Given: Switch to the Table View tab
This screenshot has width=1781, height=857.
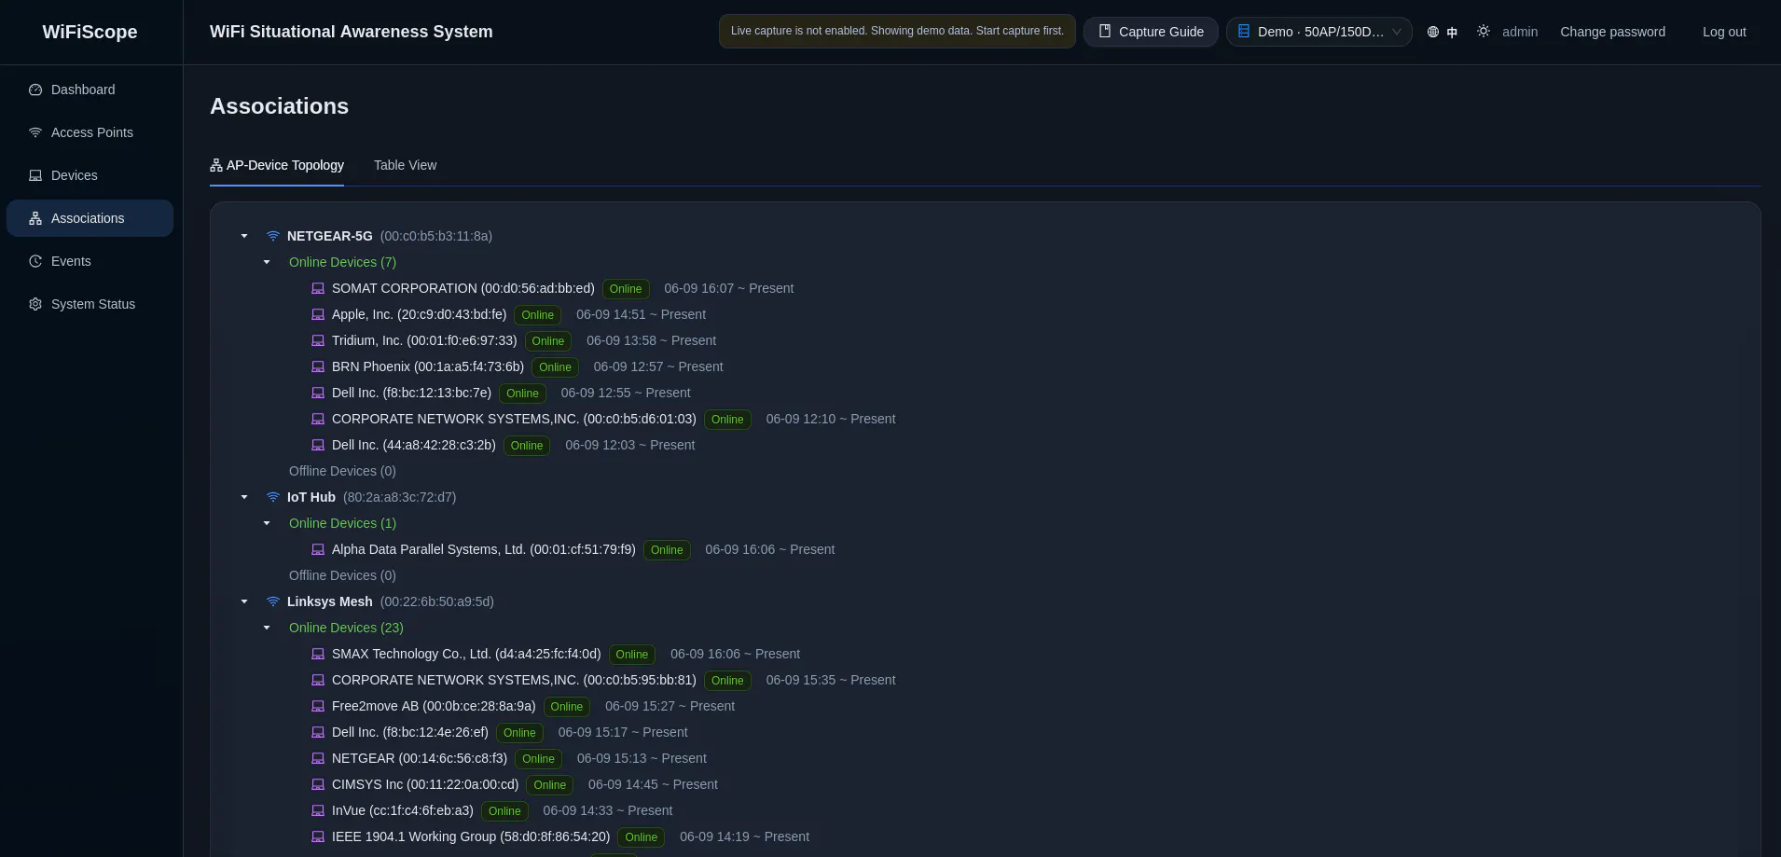Looking at the screenshot, I should coord(405,165).
